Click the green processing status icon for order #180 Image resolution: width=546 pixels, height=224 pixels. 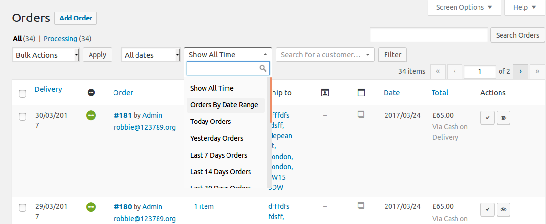(x=91, y=207)
